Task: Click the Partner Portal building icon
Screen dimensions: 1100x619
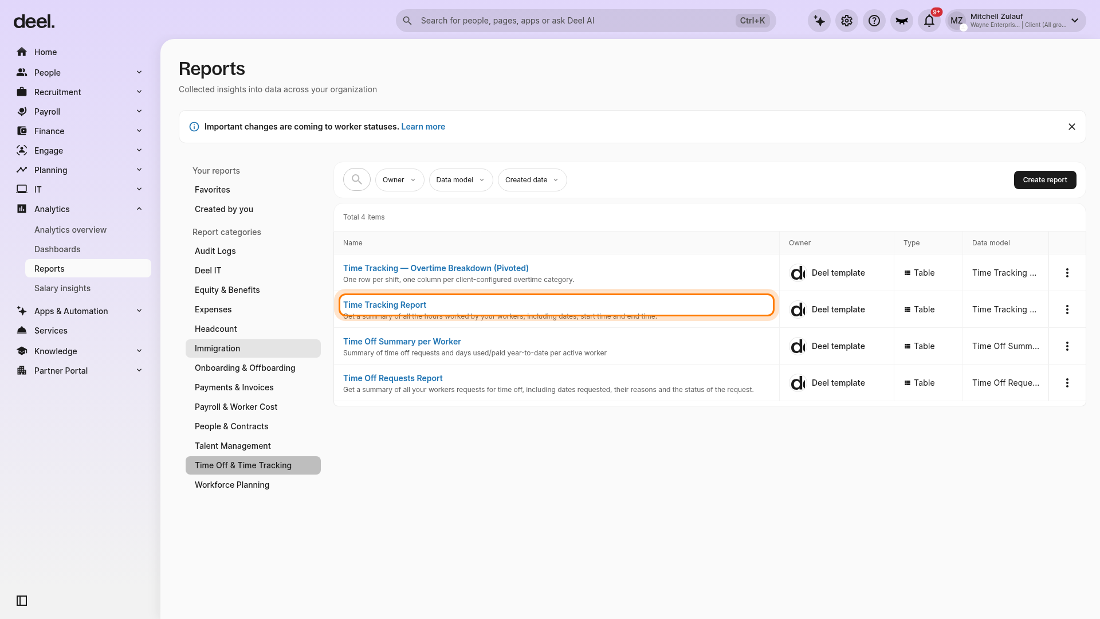Action: pos(22,371)
